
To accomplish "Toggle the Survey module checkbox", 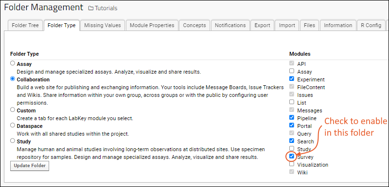I will point(292,156).
